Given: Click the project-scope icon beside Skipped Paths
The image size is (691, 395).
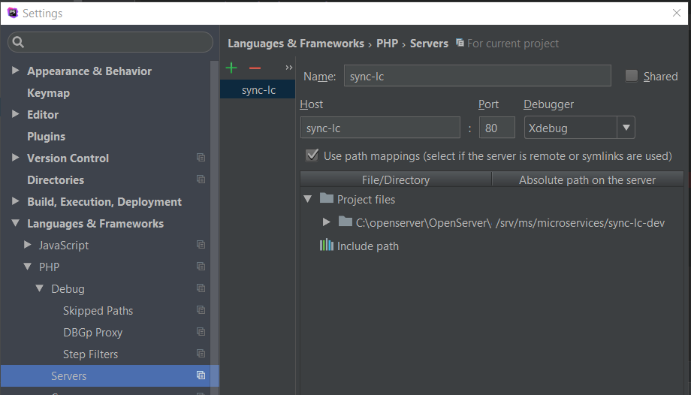Looking at the screenshot, I should tap(201, 310).
